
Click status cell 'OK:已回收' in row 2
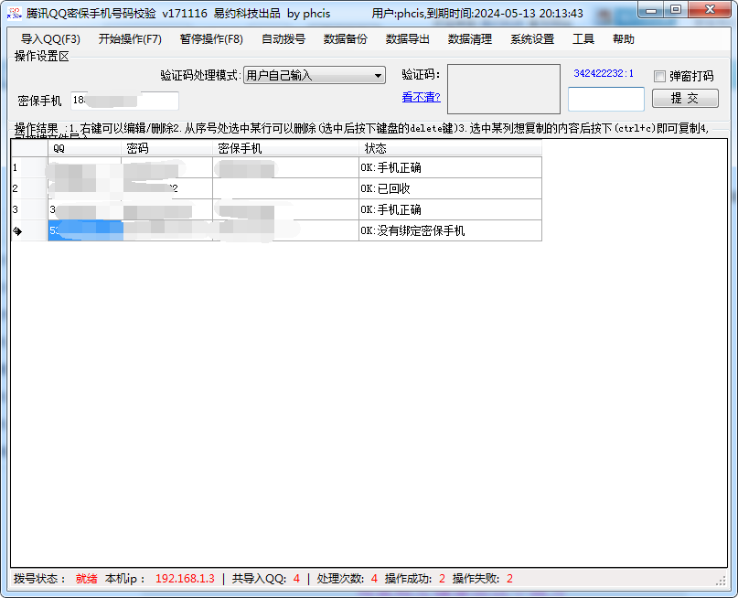(451, 188)
